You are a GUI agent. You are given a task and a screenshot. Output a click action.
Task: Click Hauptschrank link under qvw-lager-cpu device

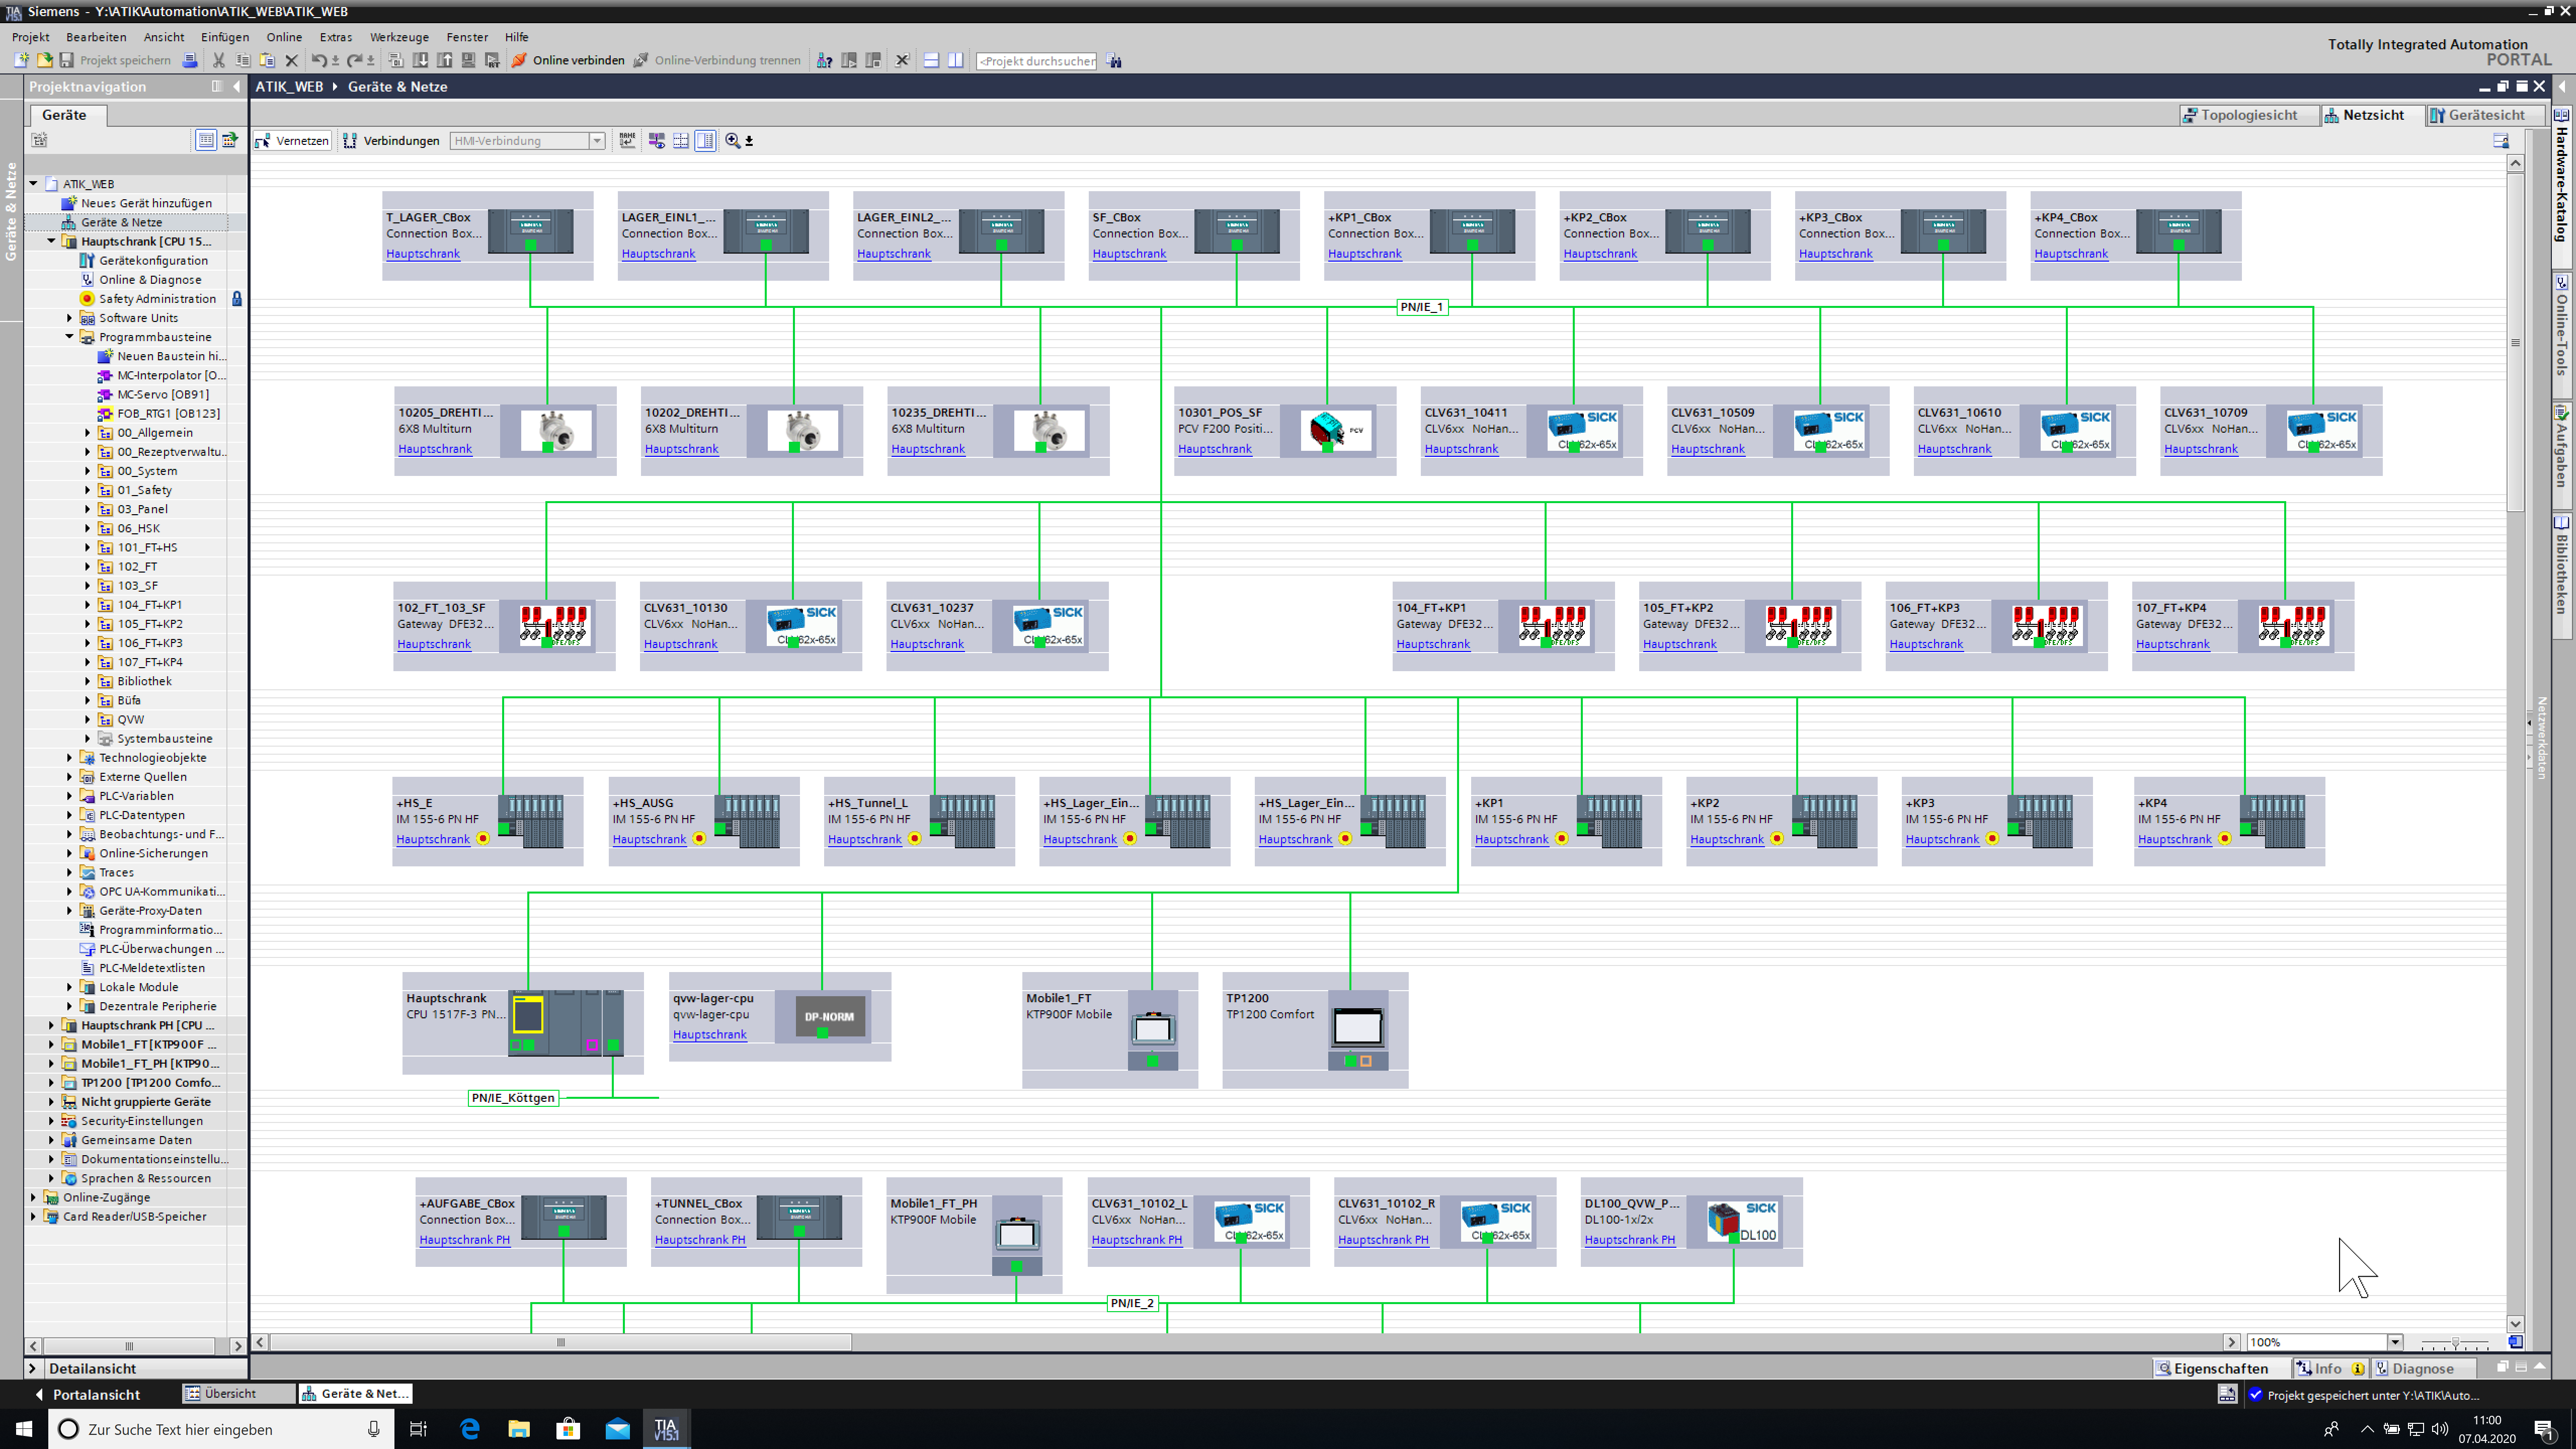pos(709,1034)
